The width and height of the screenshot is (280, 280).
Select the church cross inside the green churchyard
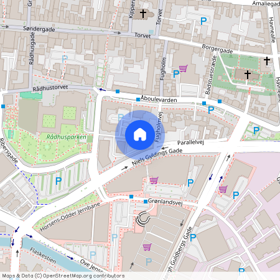coord(247,75)
